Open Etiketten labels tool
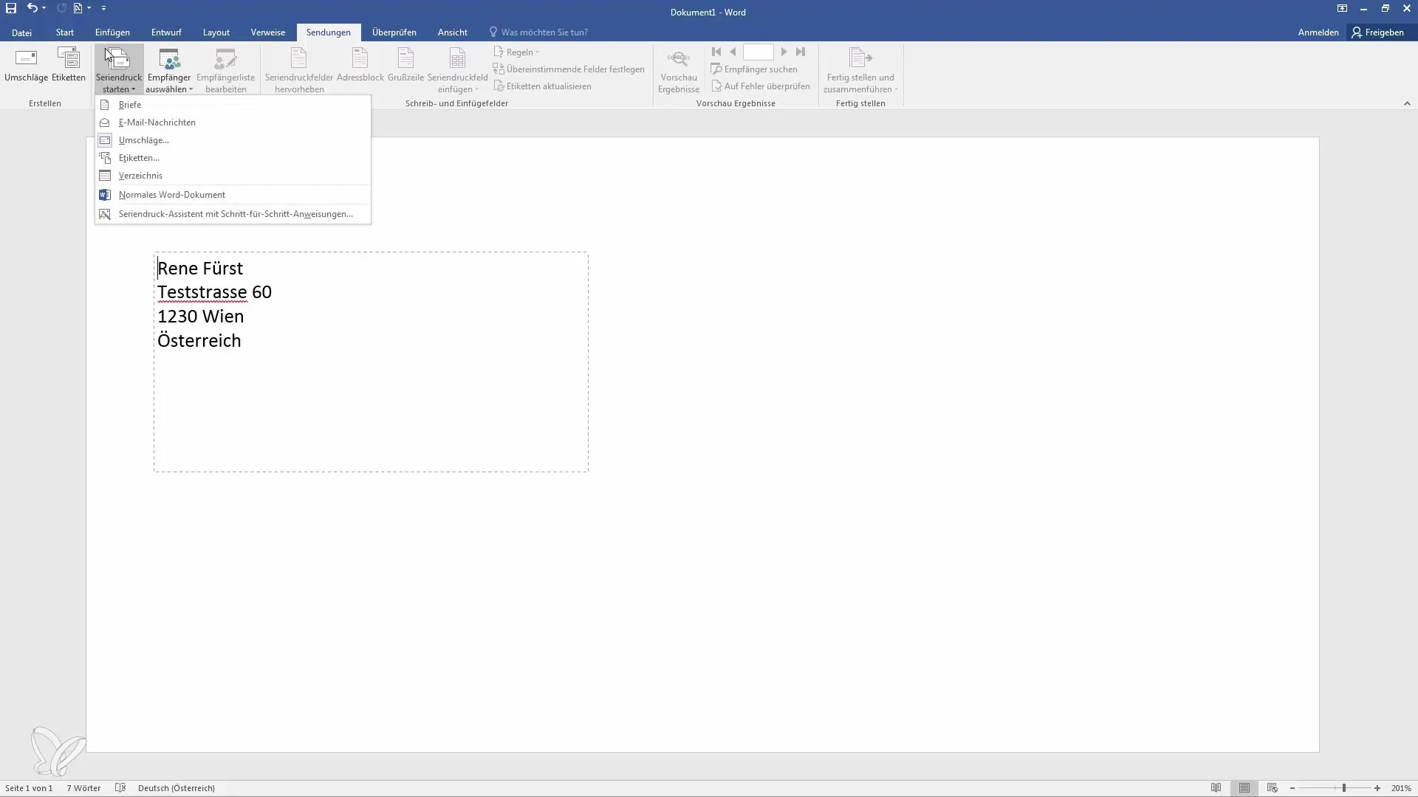Image resolution: width=1418 pixels, height=797 pixels. click(69, 65)
